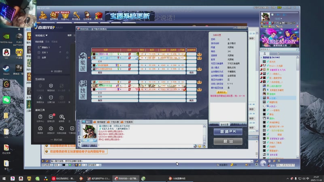Click the room chat message input field
Image resolution: width=324 pixels, height=182 pixels.
tap(145, 146)
